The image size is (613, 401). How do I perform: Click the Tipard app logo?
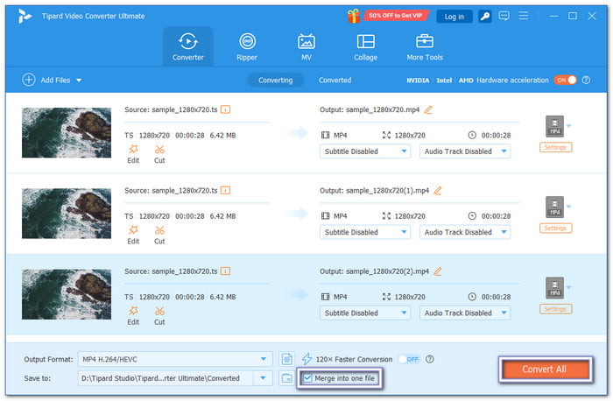coord(25,16)
